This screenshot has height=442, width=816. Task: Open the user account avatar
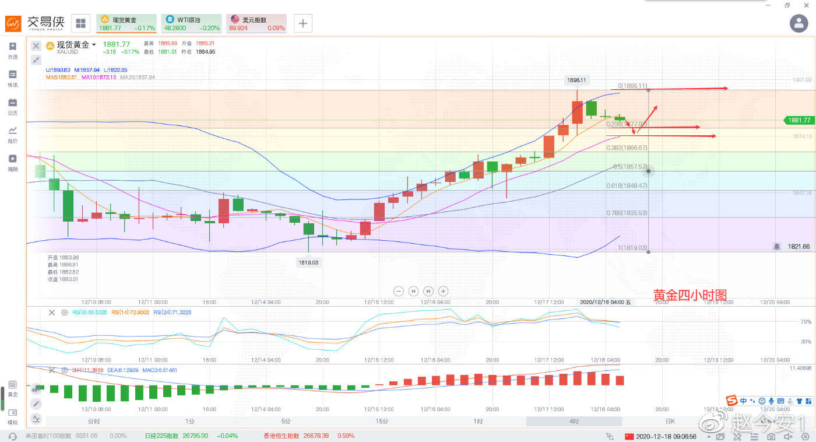(x=798, y=23)
